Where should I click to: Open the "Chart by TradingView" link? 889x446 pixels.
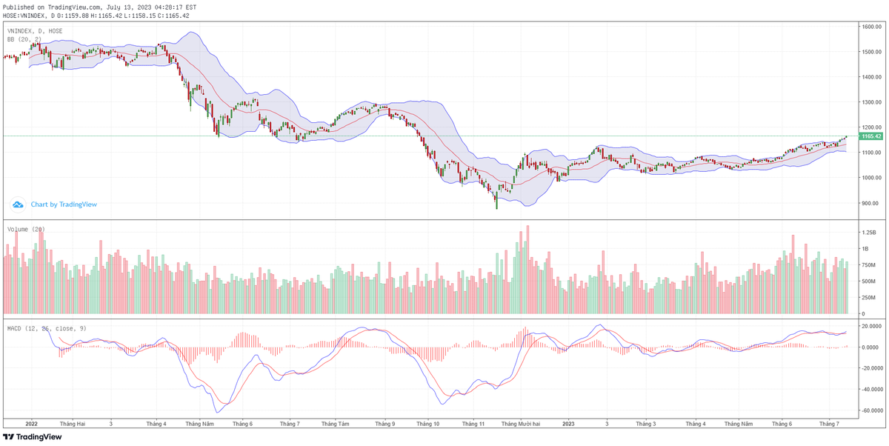[63, 204]
